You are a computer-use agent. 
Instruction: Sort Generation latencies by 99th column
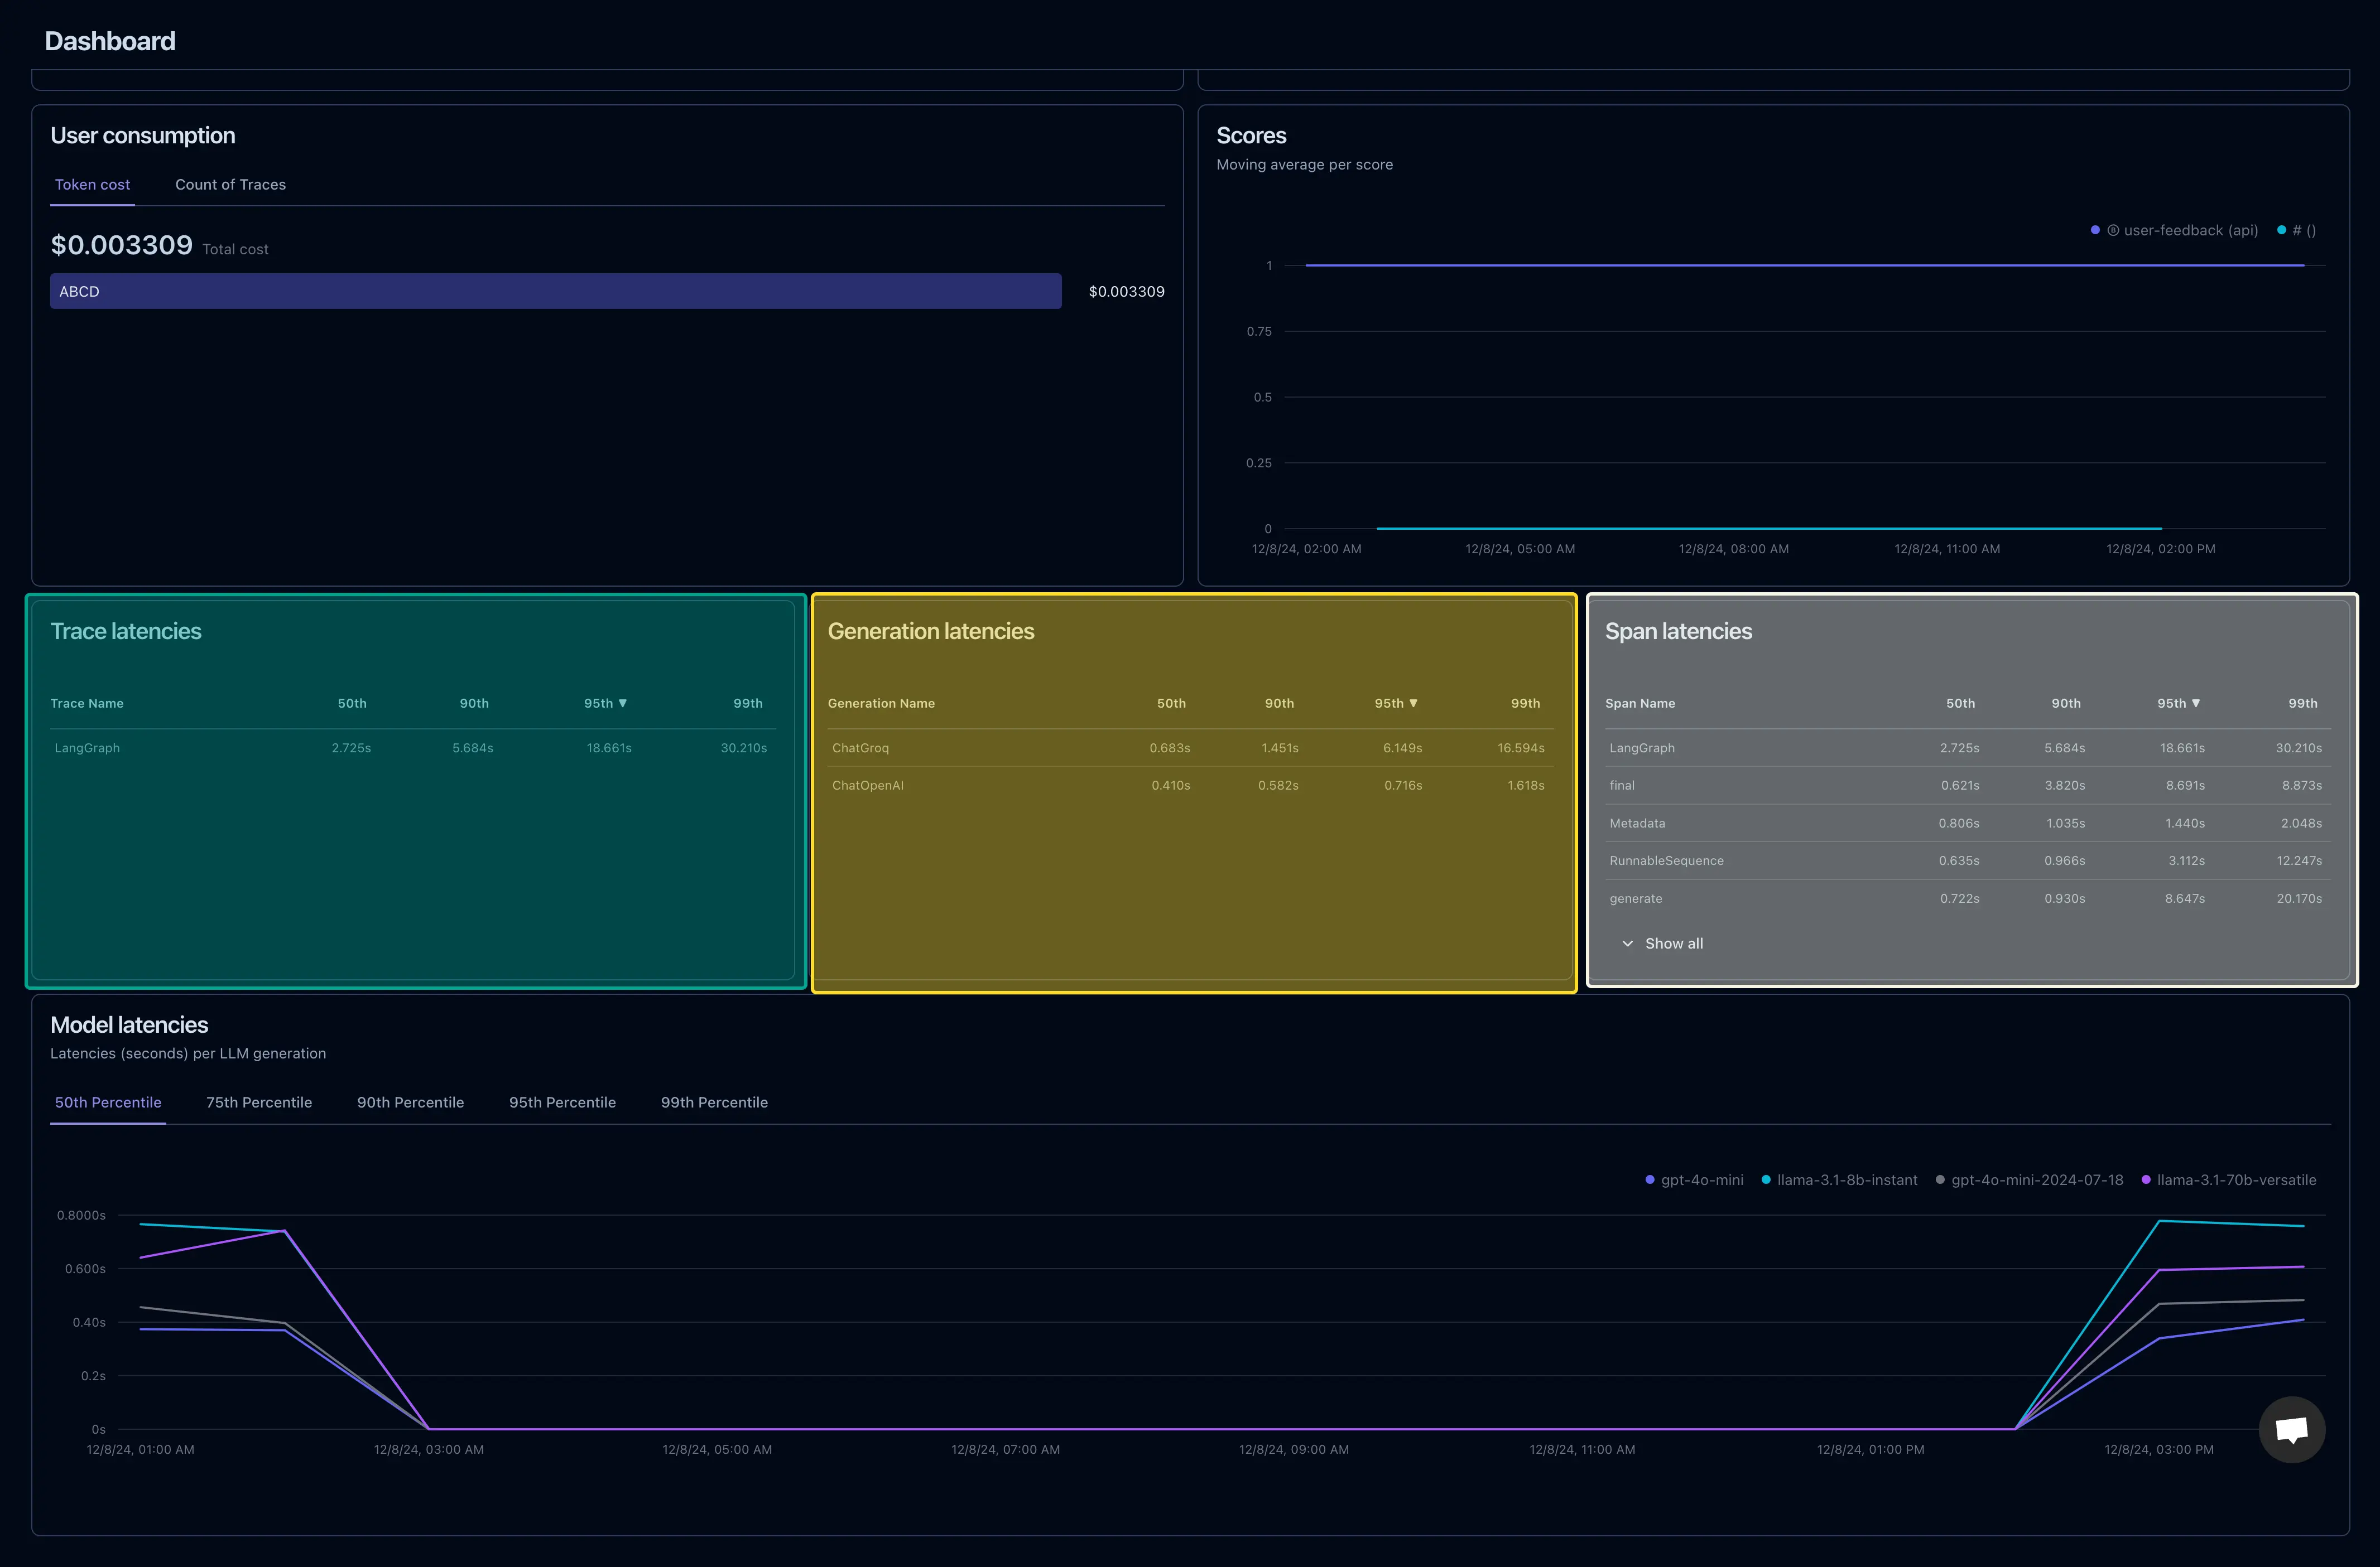tap(1525, 704)
